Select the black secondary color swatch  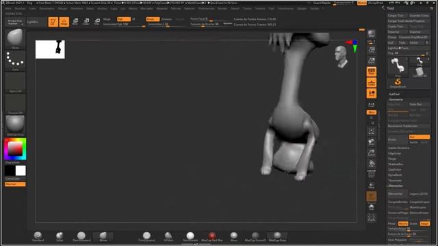tap(10, 171)
